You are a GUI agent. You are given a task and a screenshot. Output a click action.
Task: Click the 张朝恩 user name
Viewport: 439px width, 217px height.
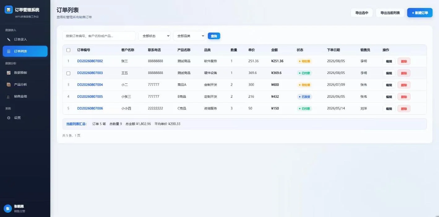click(19, 206)
